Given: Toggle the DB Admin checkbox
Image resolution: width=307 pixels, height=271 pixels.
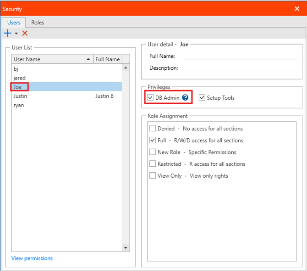Looking at the screenshot, I should [x=151, y=97].
